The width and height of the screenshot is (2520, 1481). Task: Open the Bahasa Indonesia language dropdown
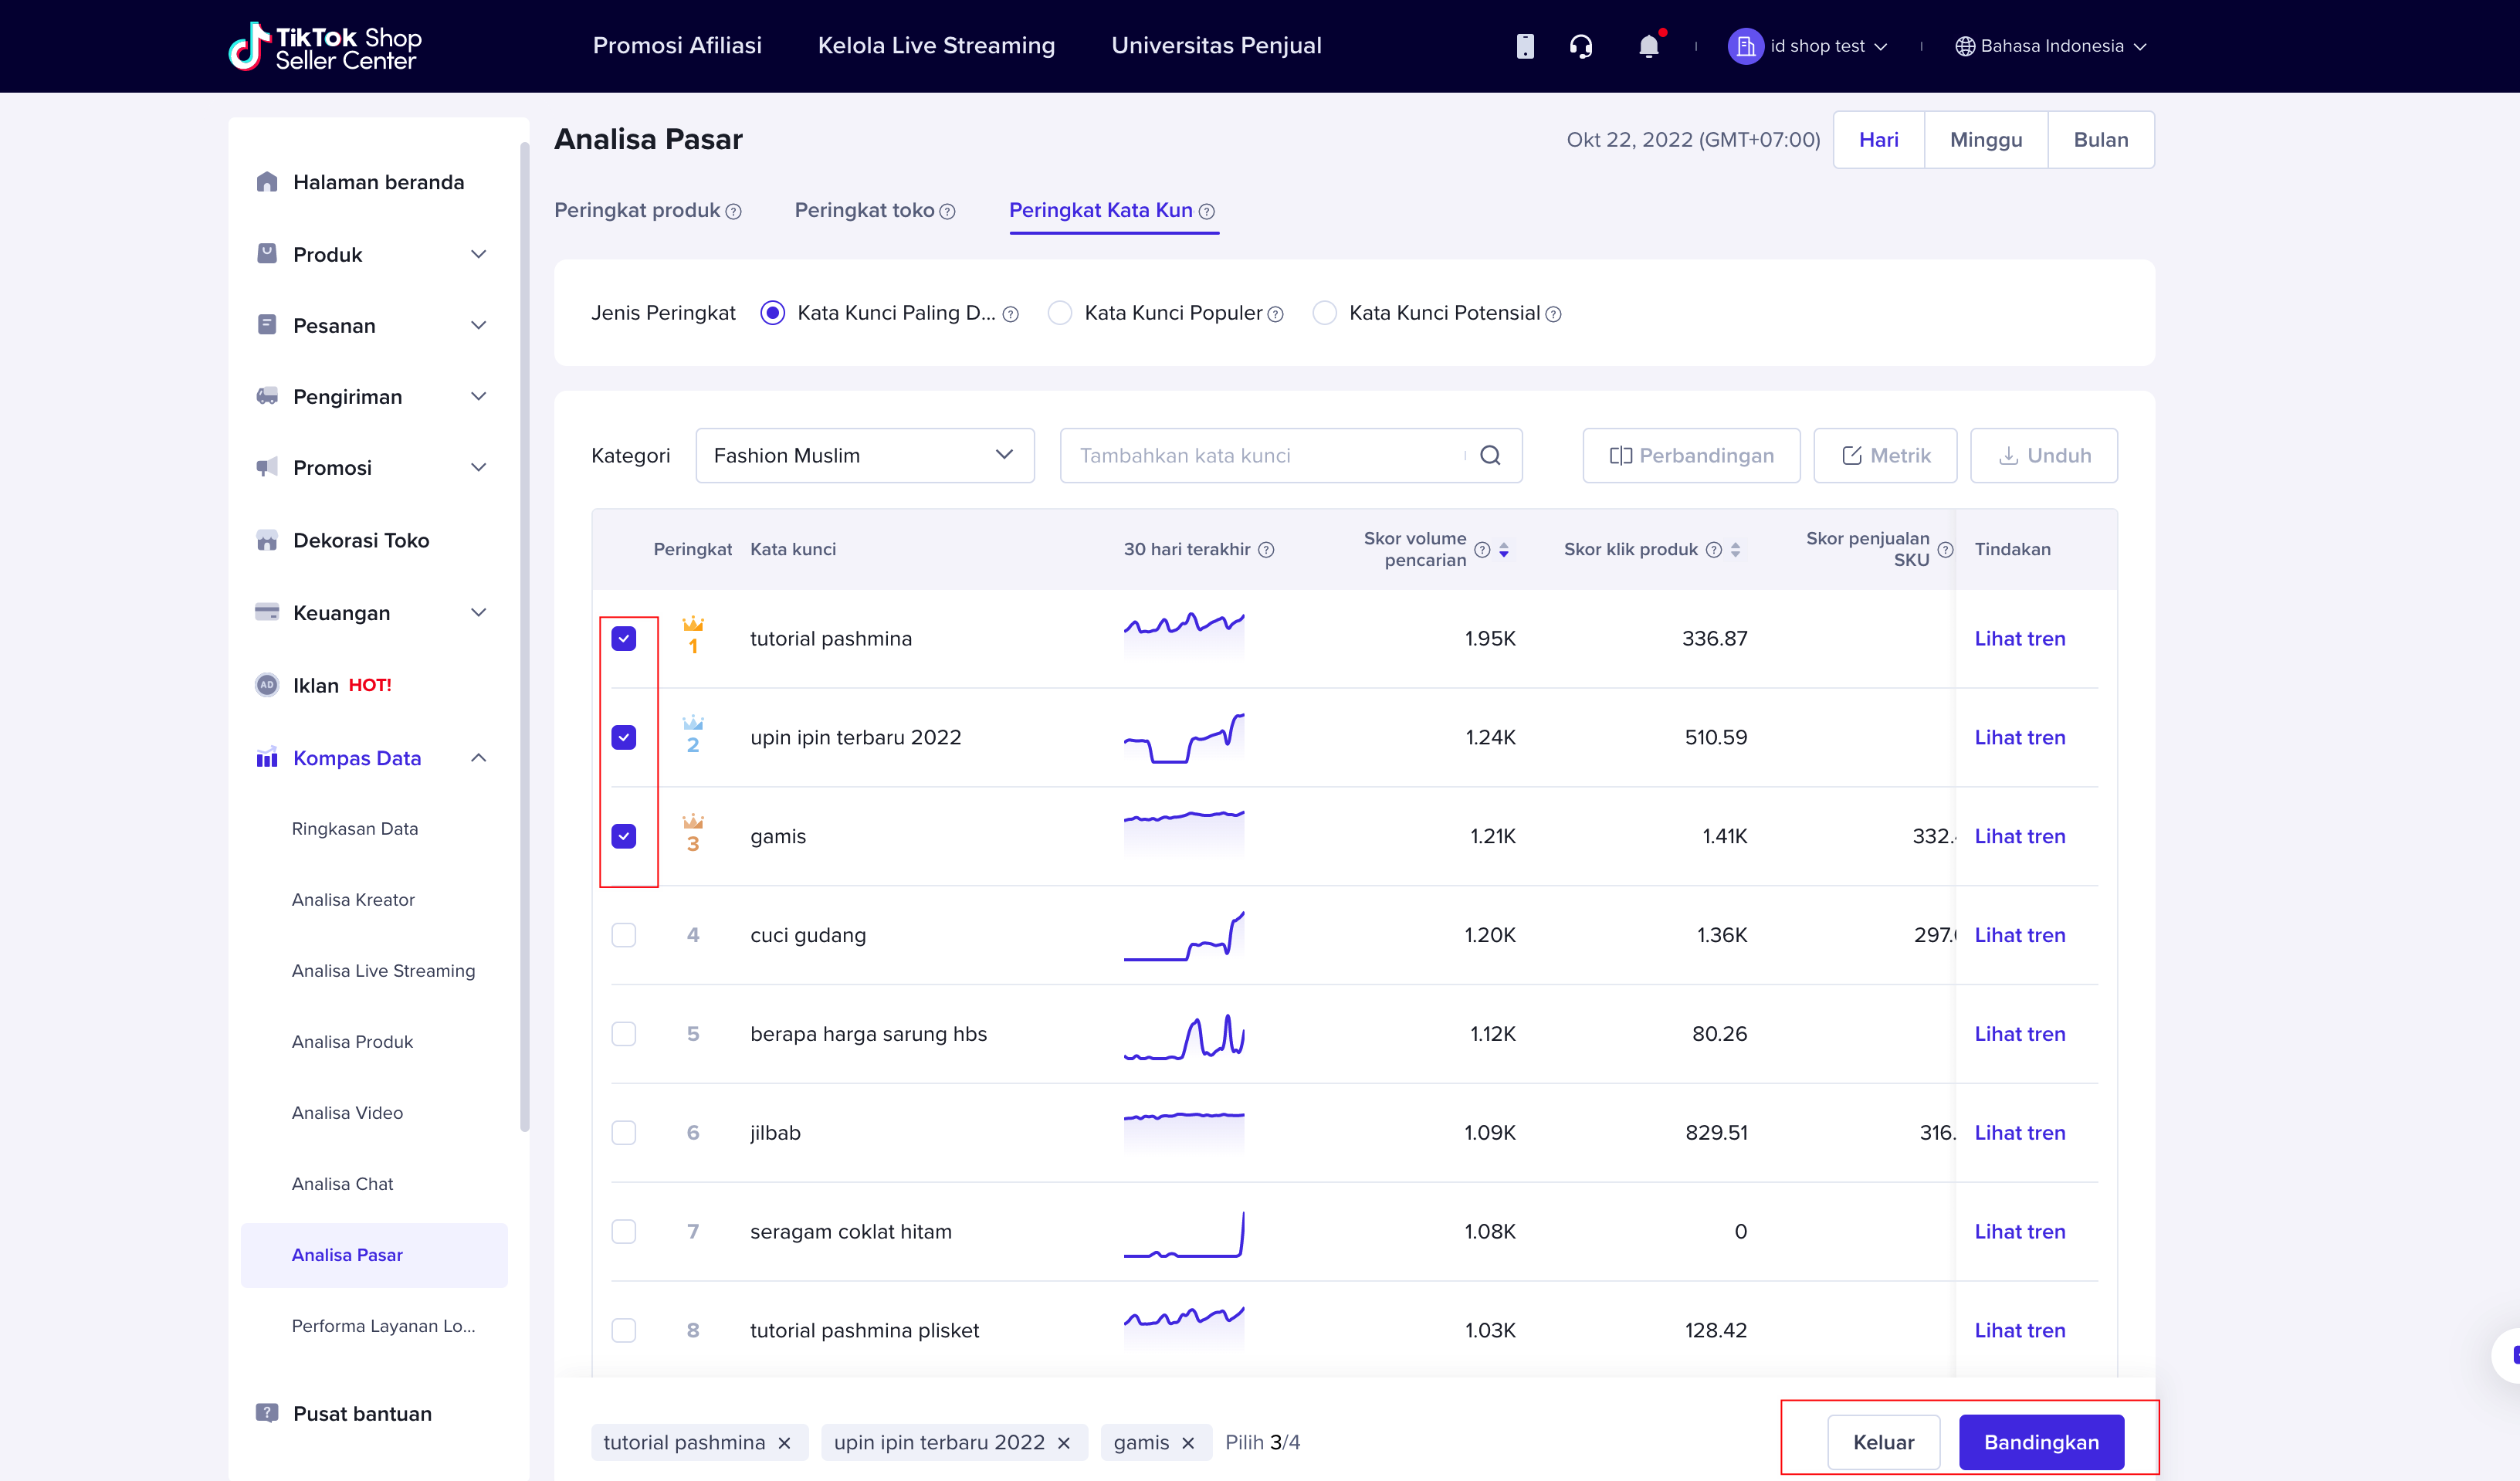coord(2051,46)
